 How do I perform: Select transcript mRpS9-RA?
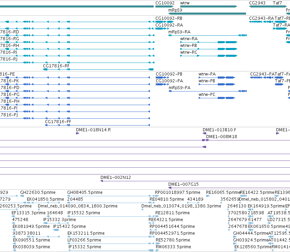tap(179, 32)
